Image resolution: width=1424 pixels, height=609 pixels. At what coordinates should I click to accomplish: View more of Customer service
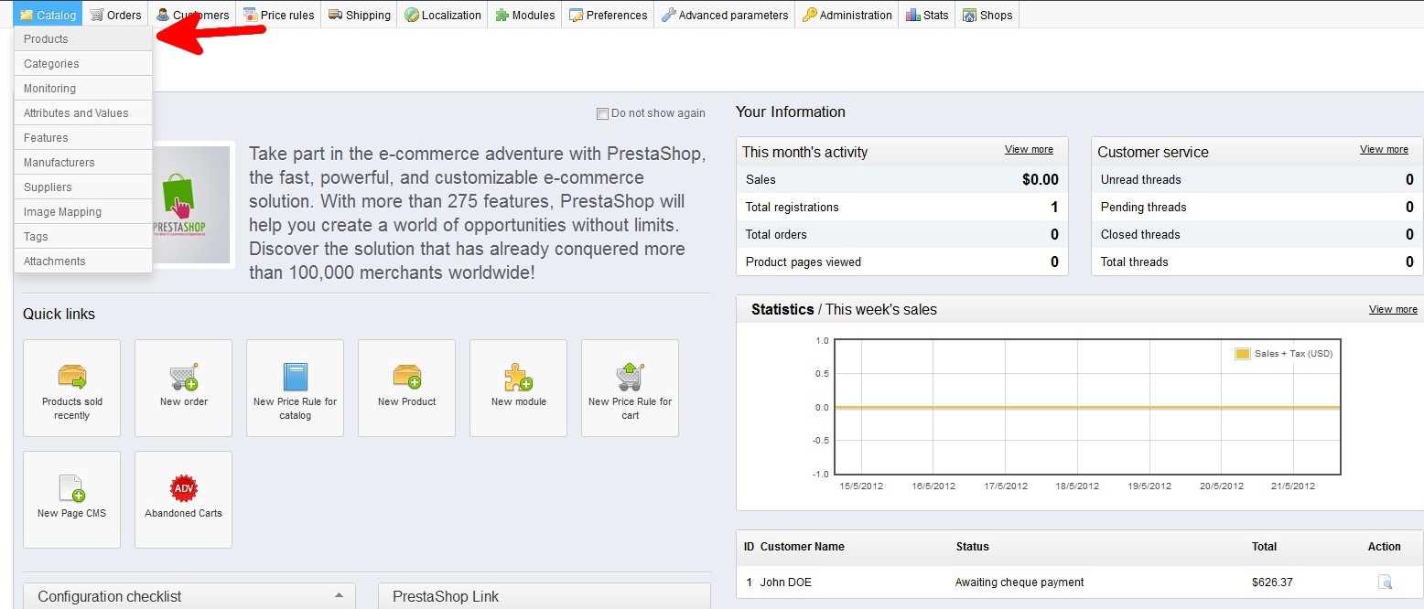1384,149
